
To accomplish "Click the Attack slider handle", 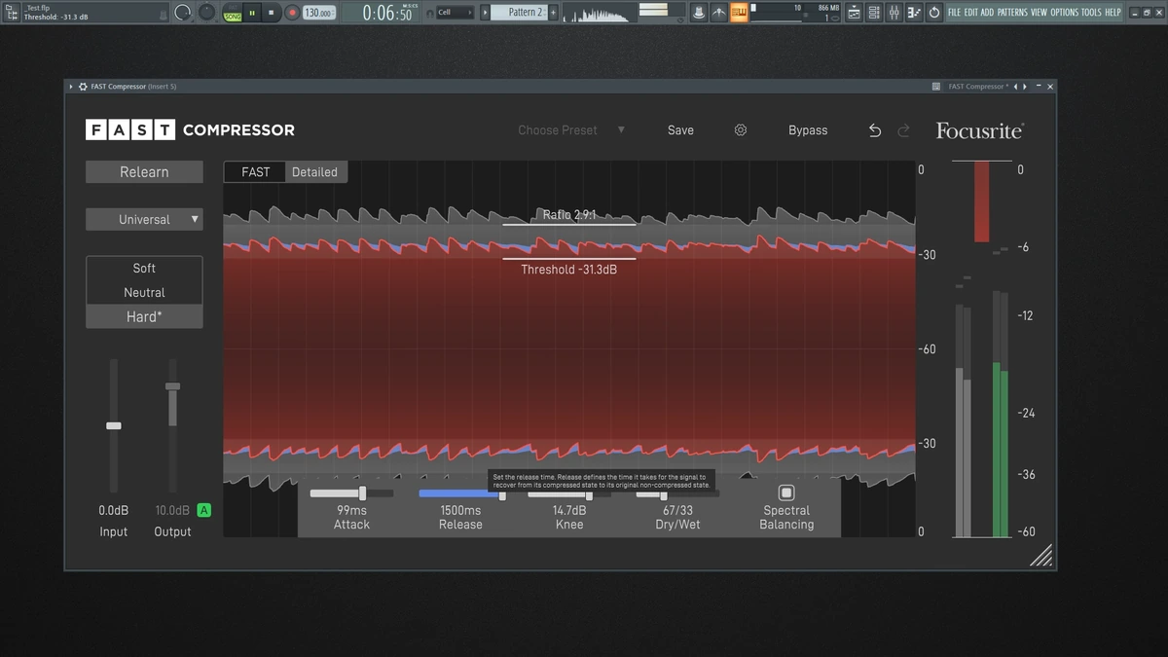I will 362,493.
